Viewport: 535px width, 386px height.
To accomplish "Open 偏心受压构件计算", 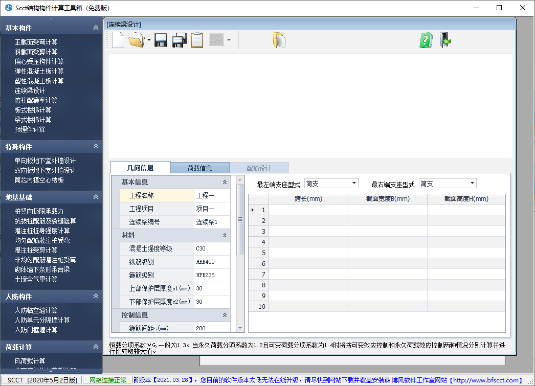I will point(39,61).
